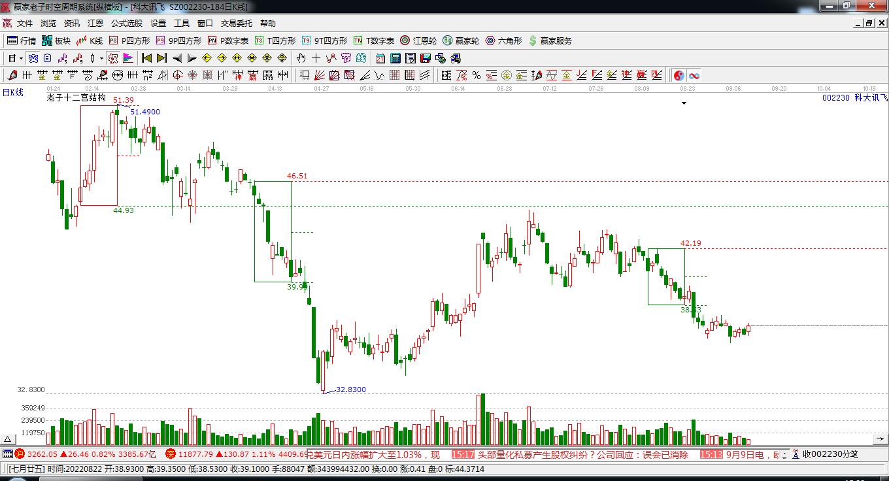Open the 六角形 hexagon tool

click(x=503, y=41)
